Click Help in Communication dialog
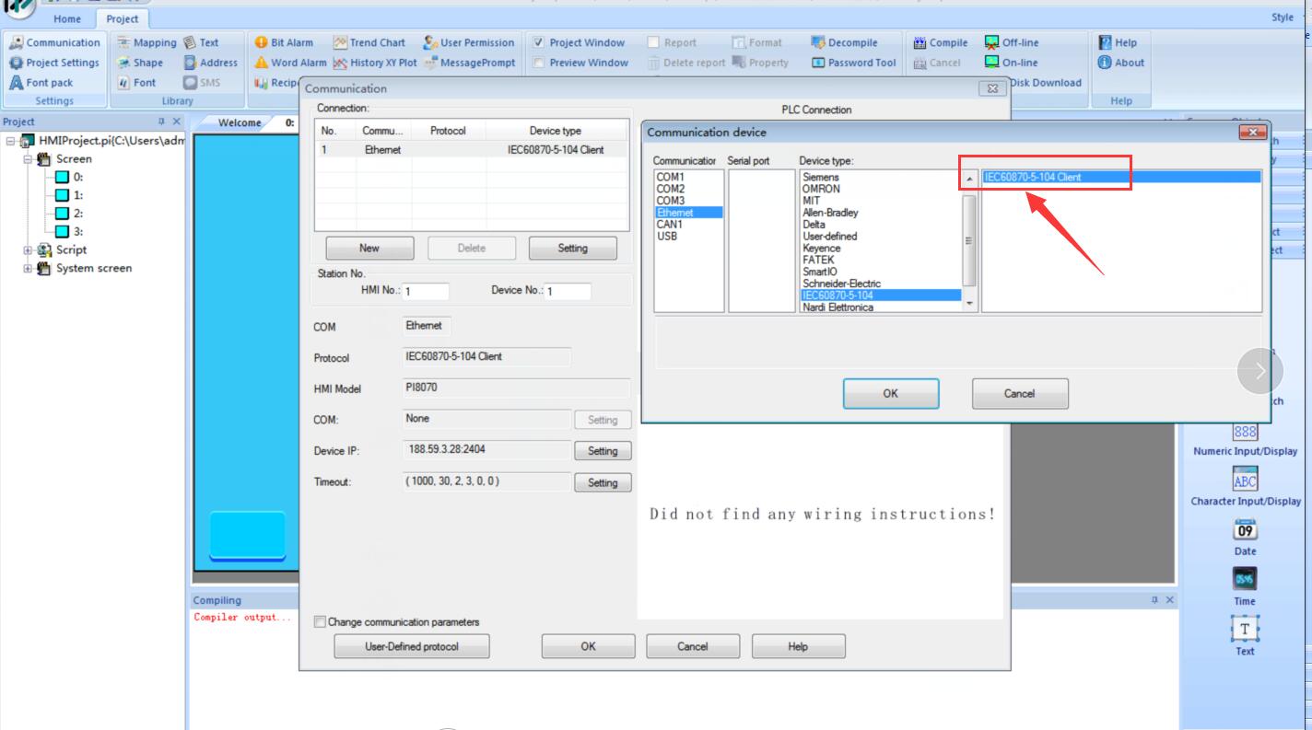The height and width of the screenshot is (730, 1312). [x=798, y=646]
